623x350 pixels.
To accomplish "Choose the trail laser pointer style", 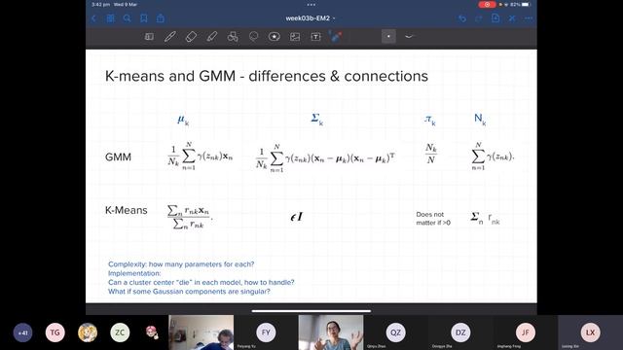I will click(x=409, y=37).
